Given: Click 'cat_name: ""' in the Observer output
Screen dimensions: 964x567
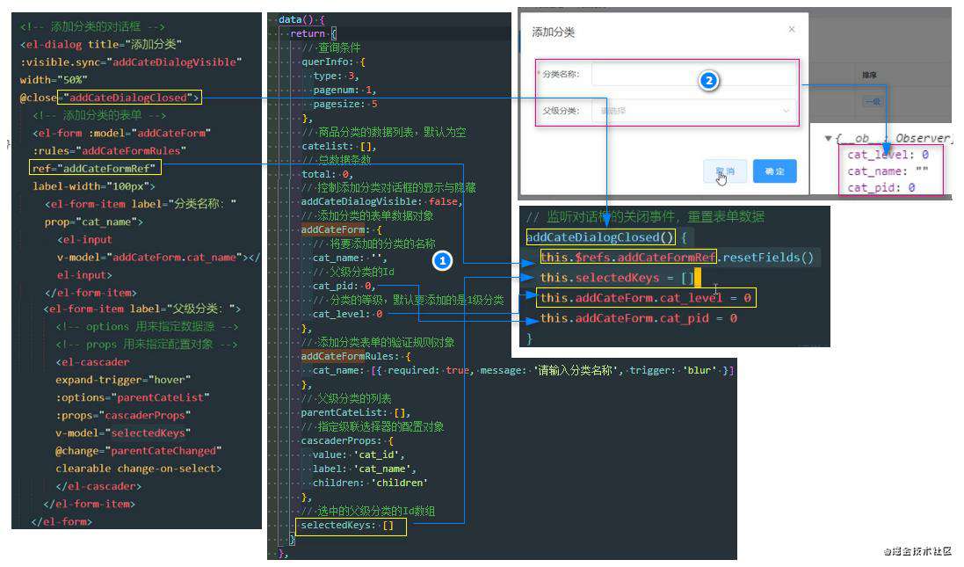Looking at the screenshot, I should tap(888, 171).
